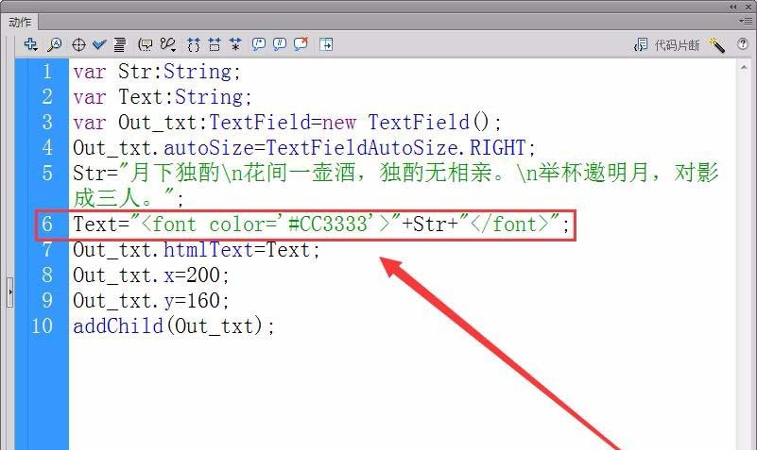The height and width of the screenshot is (450, 757).
Task: Click the Collapse Selection icon
Action: tap(215, 44)
